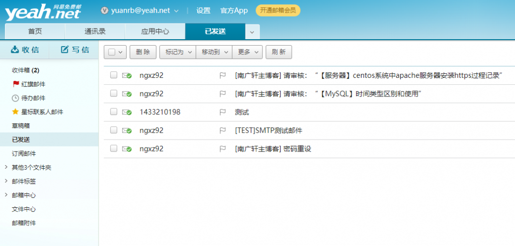This screenshot has height=246, width=515.
Task: Click recipient ngxz92 on the 密码重设 row
Action: click(x=151, y=149)
